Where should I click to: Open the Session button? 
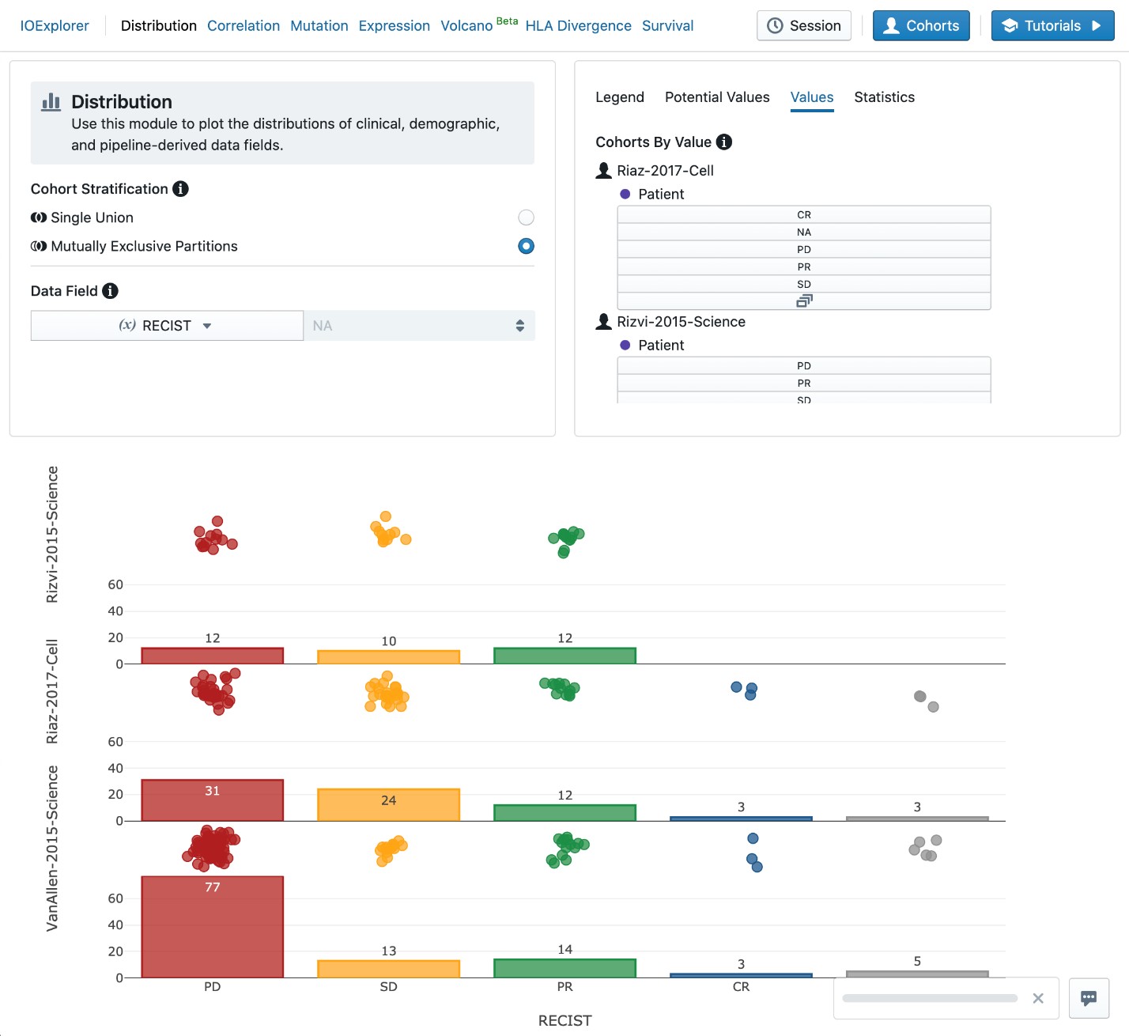click(x=804, y=26)
